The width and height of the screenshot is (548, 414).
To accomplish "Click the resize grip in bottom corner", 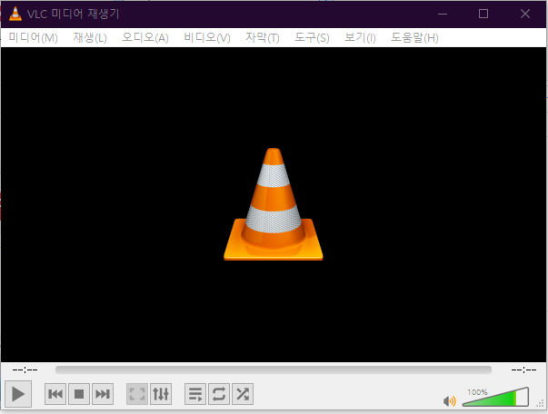I will [541, 404].
